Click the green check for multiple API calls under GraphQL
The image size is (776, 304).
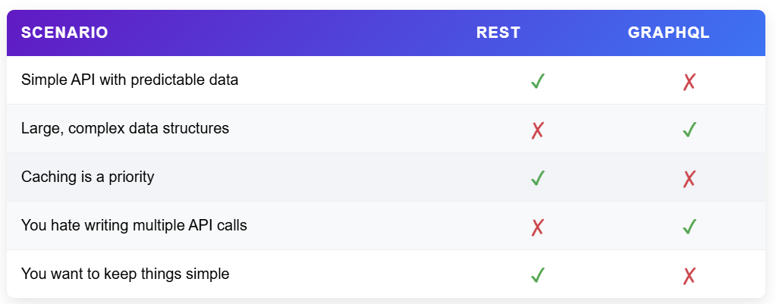click(689, 227)
